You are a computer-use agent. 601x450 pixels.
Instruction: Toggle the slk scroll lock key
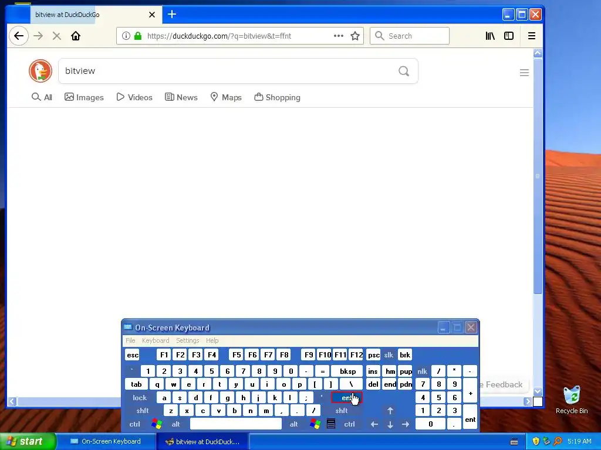click(389, 355)
